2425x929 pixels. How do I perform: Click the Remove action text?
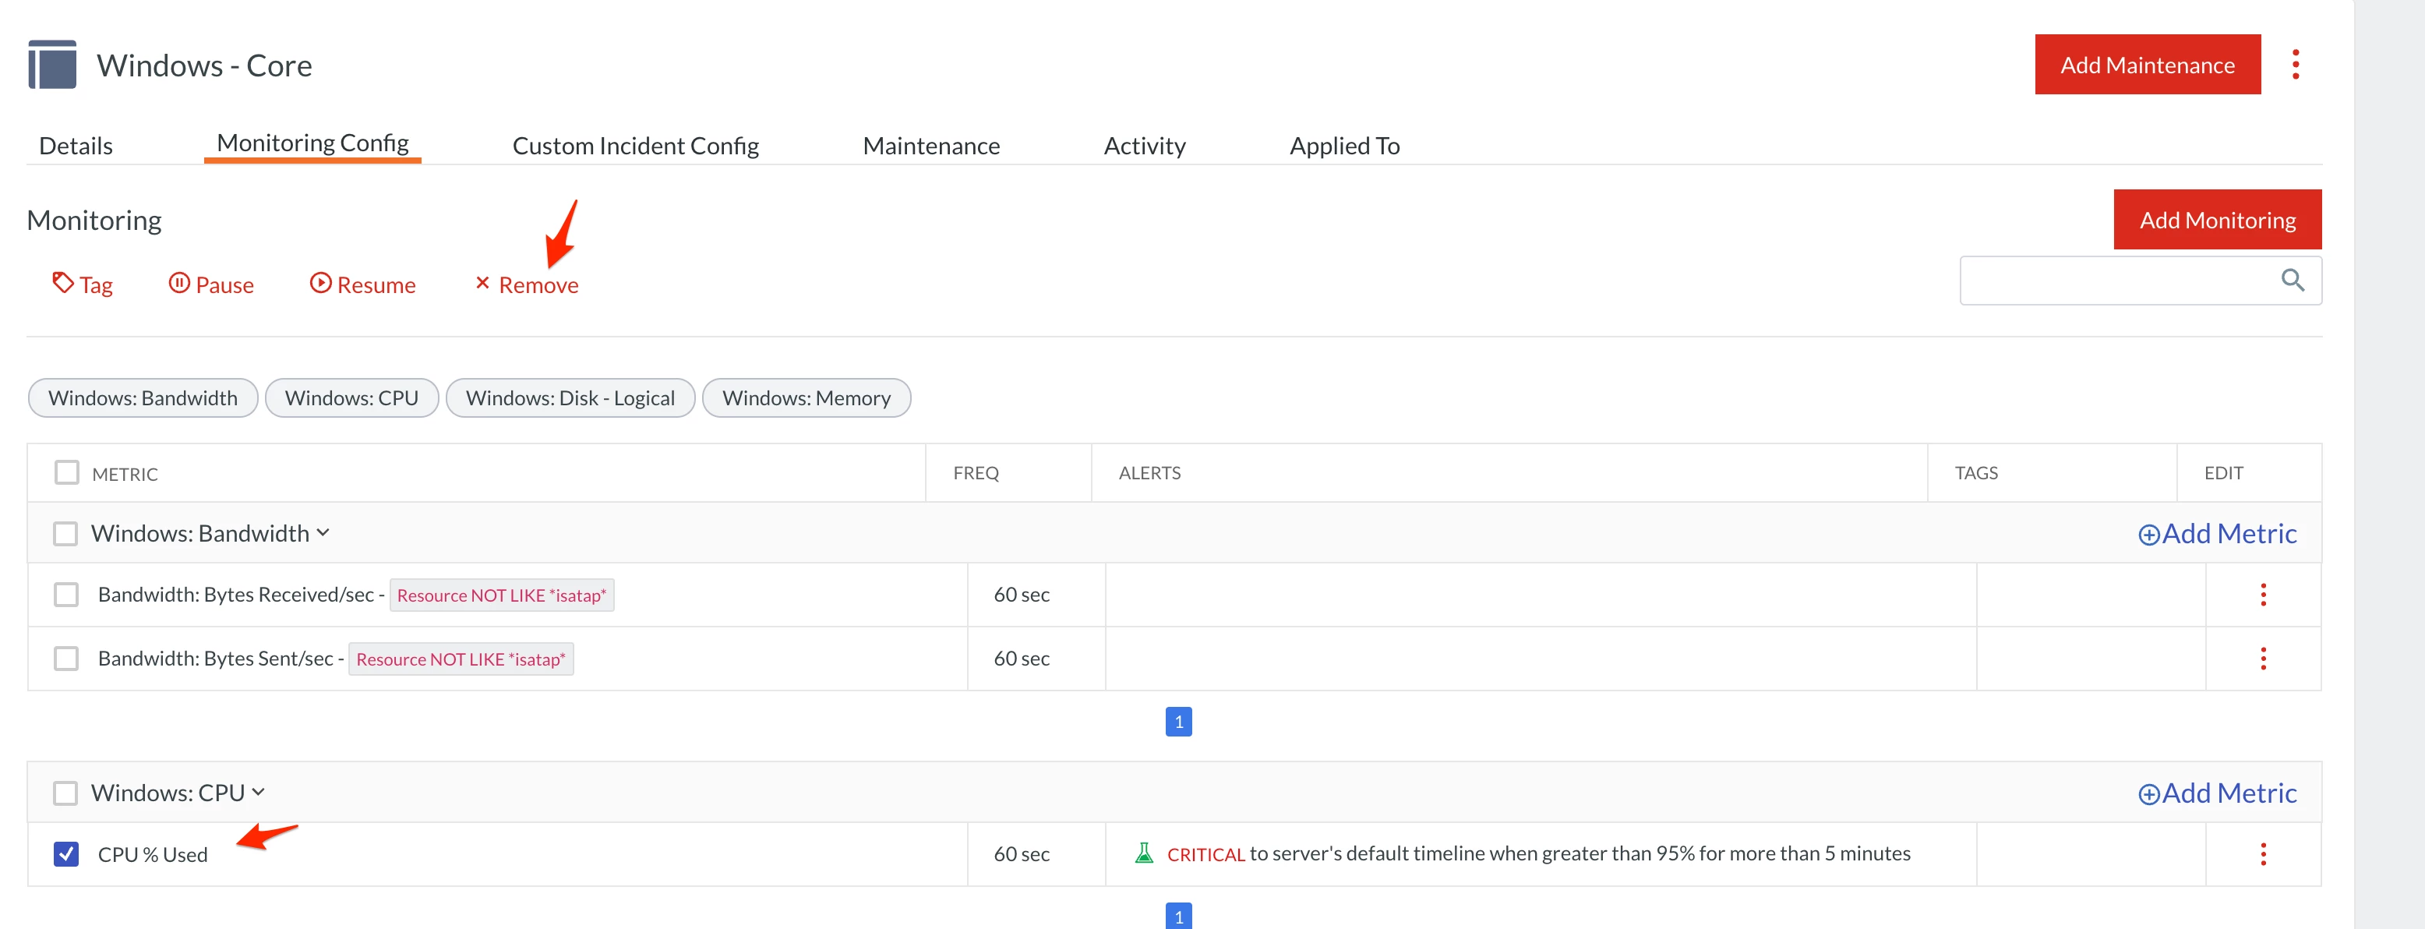(538, 284)
